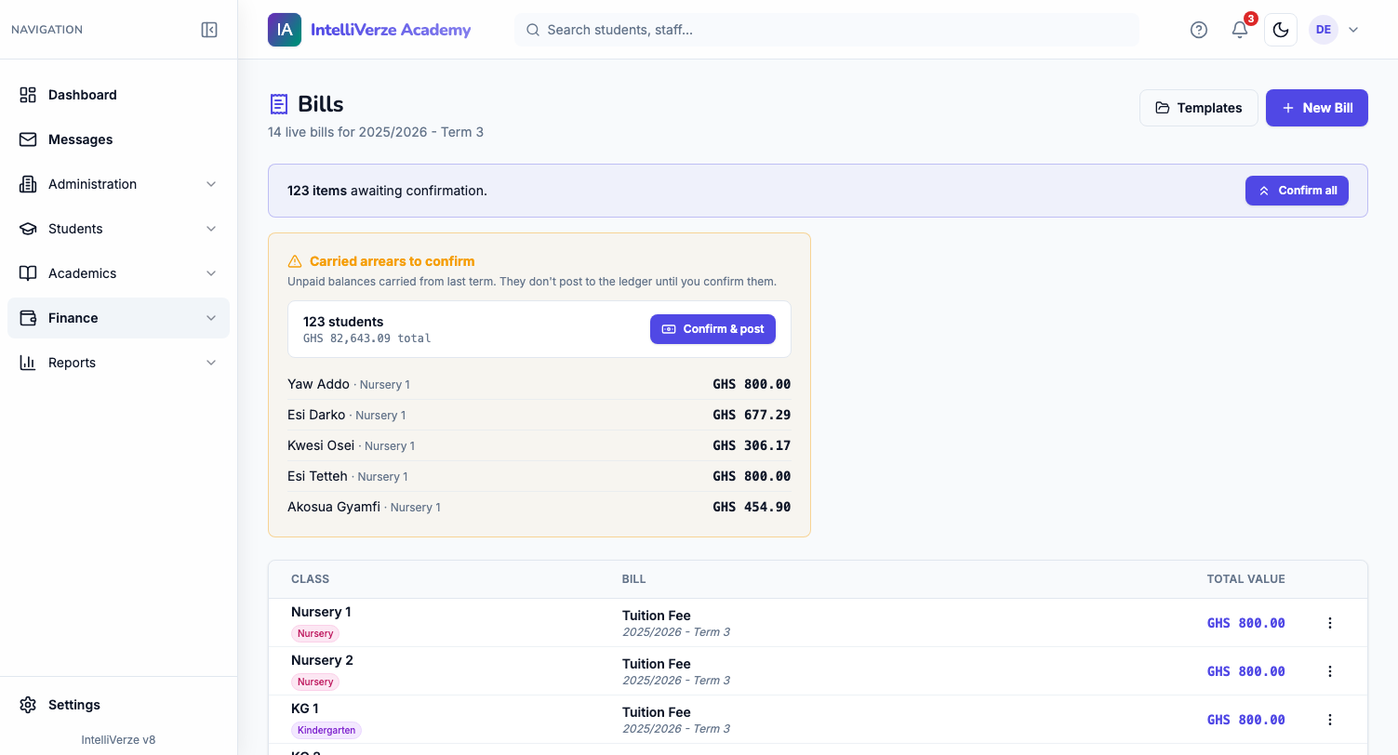The height and width of the screenshot is (755, 1398).
Task: Click the GHS 306.17 amount
Action: (752, 445)
